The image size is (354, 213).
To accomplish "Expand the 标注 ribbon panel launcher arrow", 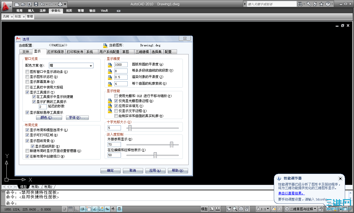I will 24,17.
